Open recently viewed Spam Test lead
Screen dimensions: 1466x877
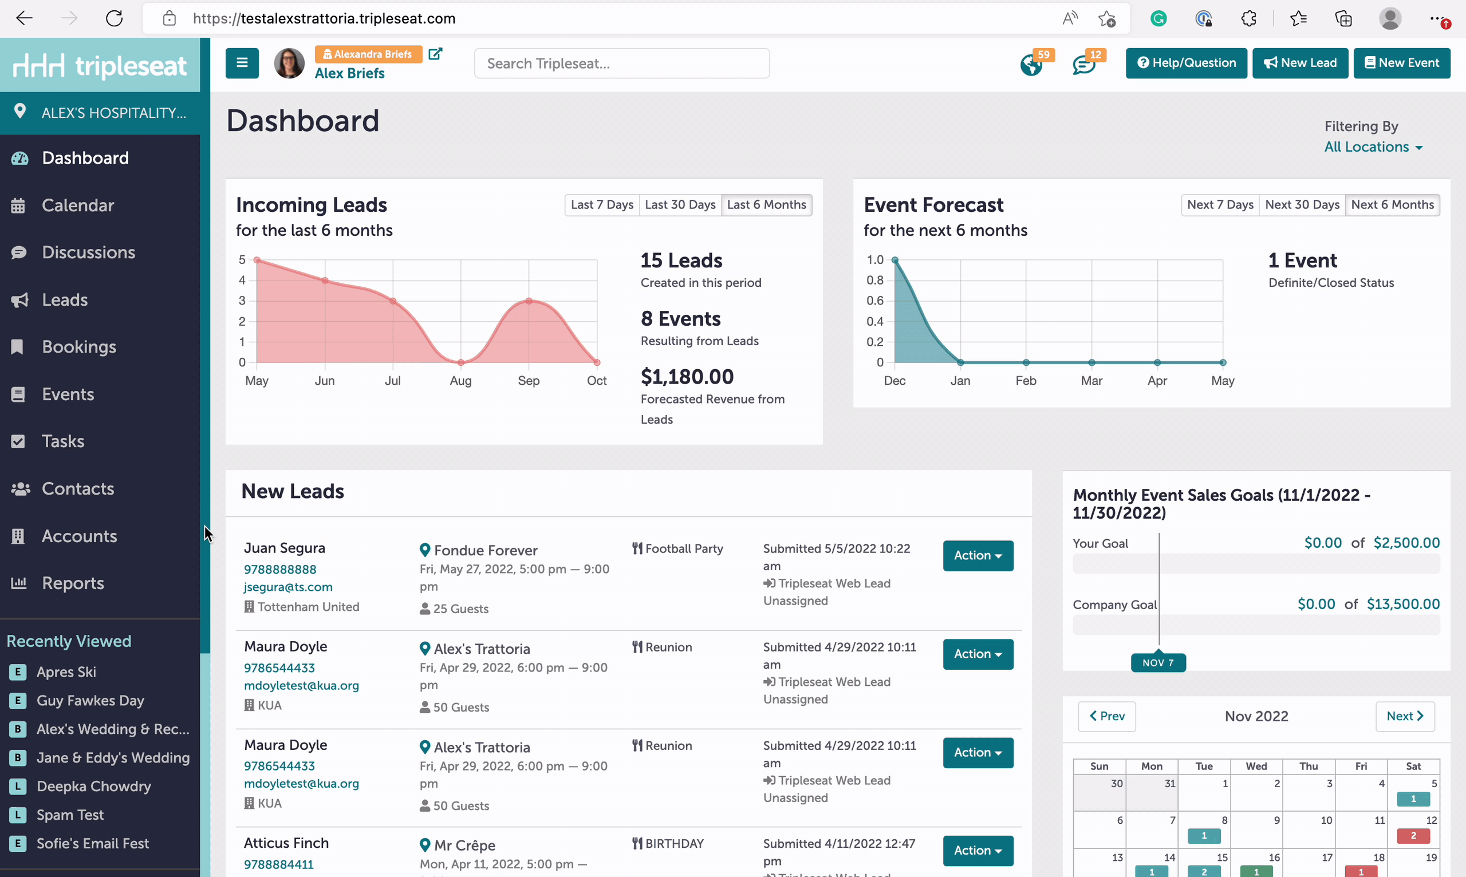pos(70,815)
